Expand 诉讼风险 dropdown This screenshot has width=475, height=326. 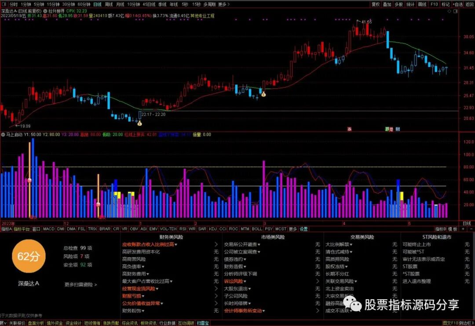235,281
